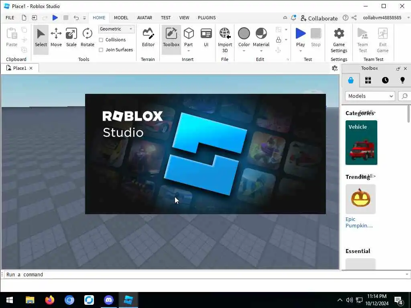Click the help question mark icon
This screenshot has height=308, width=411.
346,18
